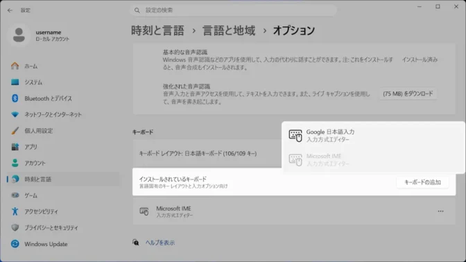Open the username profile avatar

tap(19, 35)
